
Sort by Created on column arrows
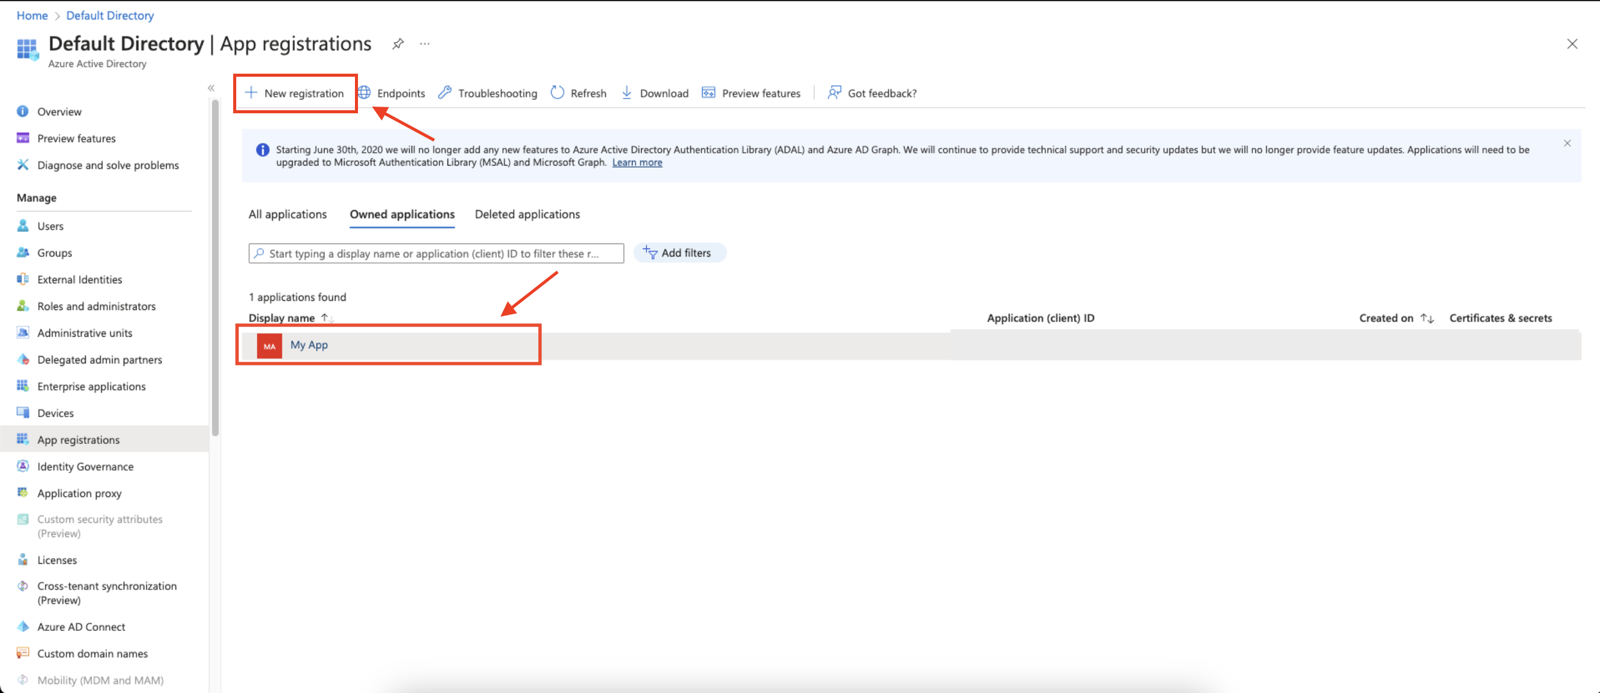click(1426, 318)
